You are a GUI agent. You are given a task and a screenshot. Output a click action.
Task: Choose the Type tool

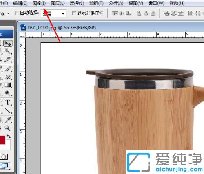tap(8, 102)
